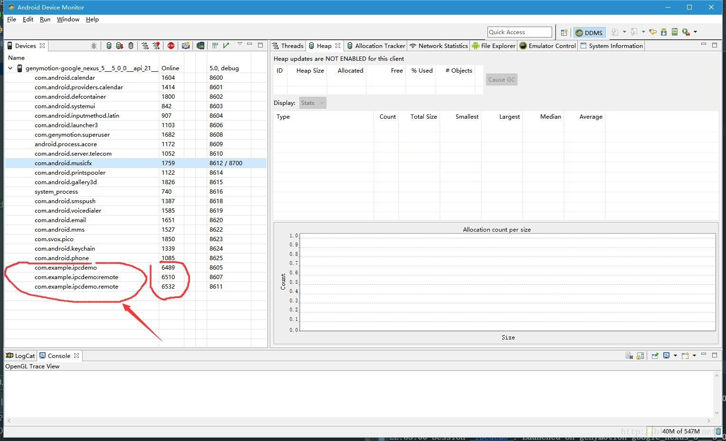Screen dimensions: 726x441
Task: Open the Devices view menu triangle
Action: (x=239, y=44)
